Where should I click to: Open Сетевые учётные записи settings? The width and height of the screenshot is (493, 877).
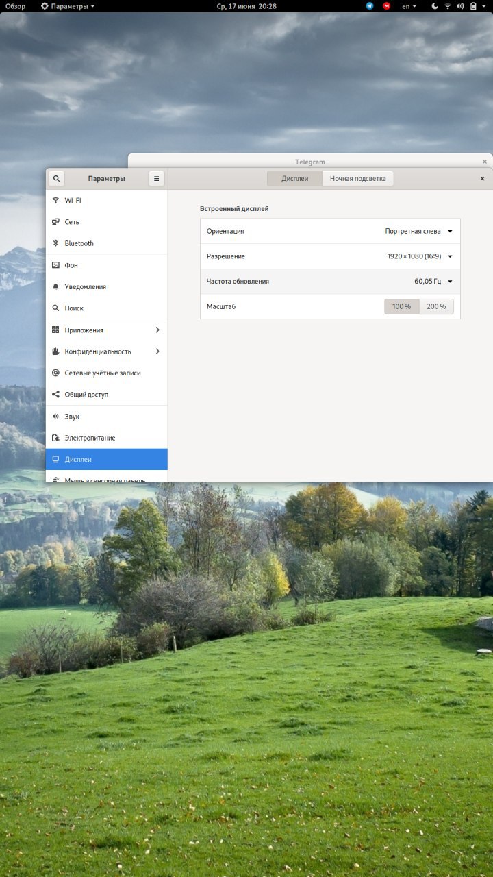coord(106,373)
